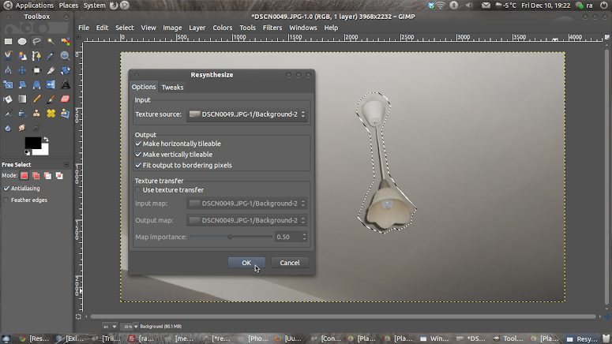Select the Text tool
The height and width of the screenshot is (344, 612).
pyautogui.click(x=66, y=84)
